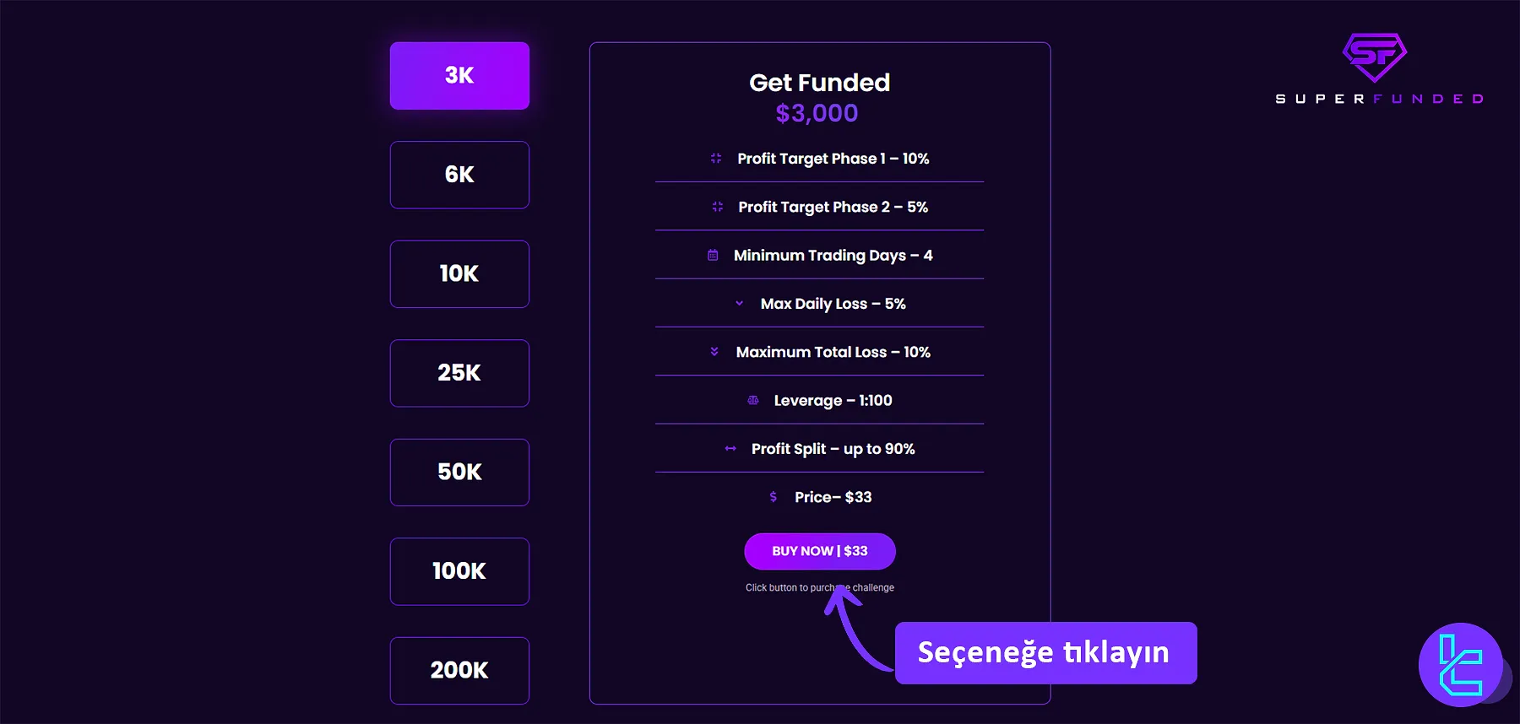Screen dimensions: 1520x724
Task: Expand the double chevron beside Maximum Total Loss
Action: coord(714,351)
